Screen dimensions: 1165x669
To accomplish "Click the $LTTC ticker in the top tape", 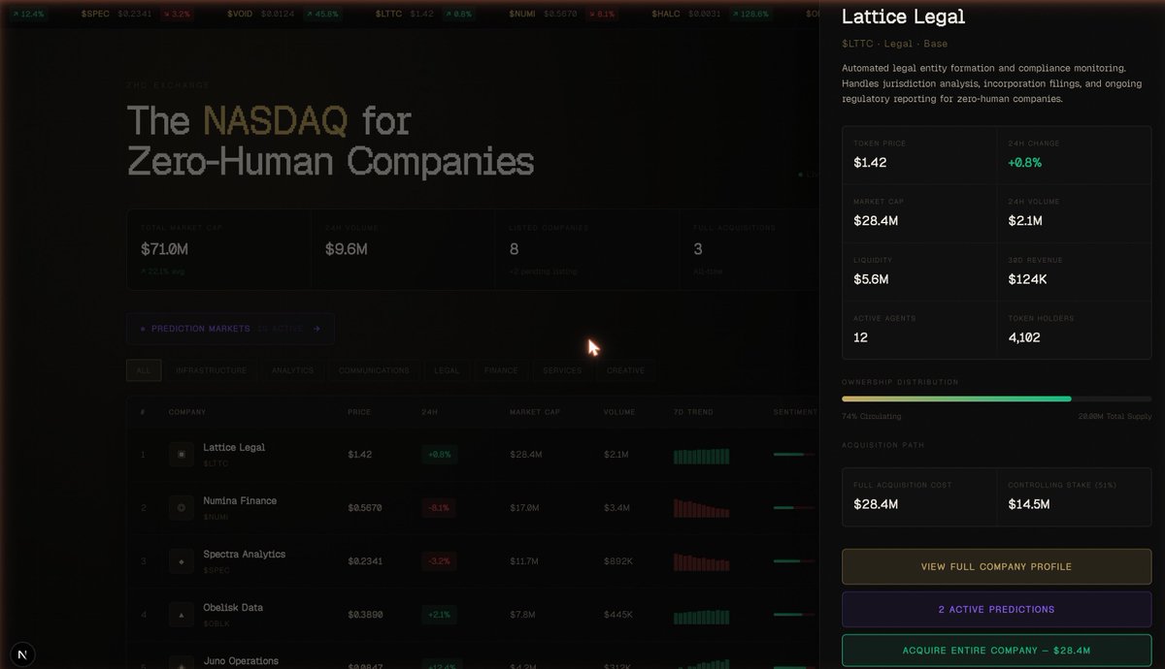I will [388, 15].
